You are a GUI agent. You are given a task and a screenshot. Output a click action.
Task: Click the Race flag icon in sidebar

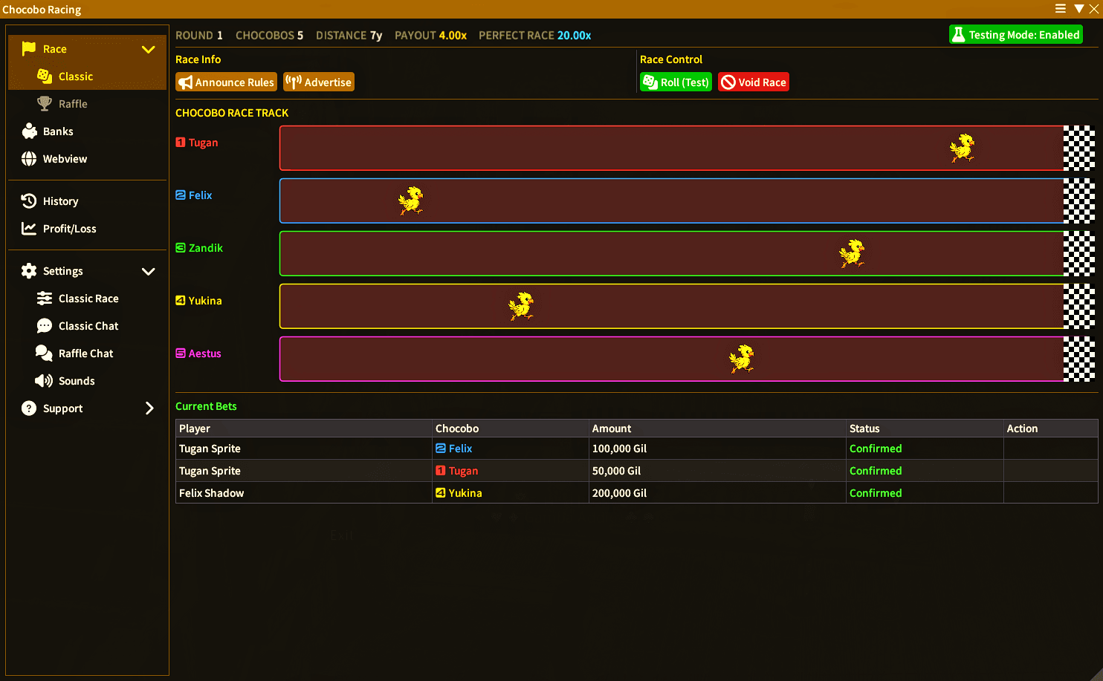click(29, 49)
